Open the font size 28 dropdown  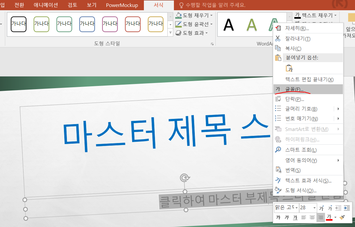coord(315,208)
